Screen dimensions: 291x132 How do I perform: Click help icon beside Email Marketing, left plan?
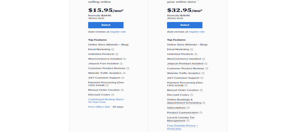[113, 49]
